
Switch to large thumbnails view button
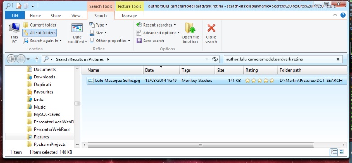[342, 152]
